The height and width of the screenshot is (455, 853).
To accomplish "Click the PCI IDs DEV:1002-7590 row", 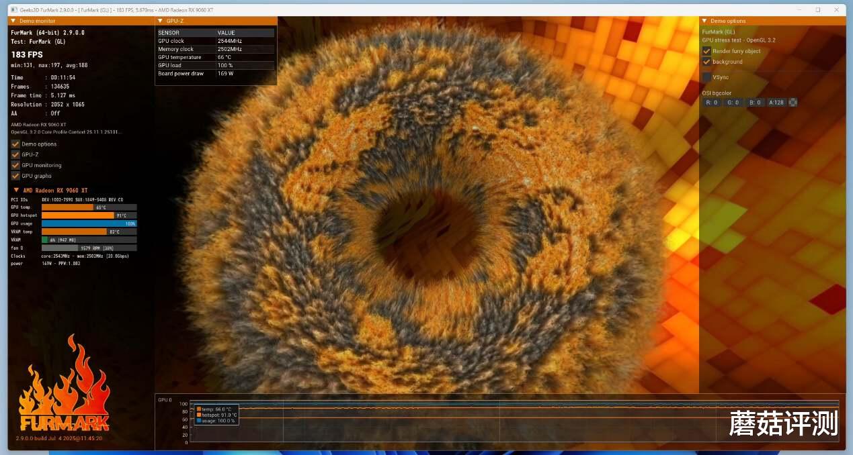I will point(67,199).
